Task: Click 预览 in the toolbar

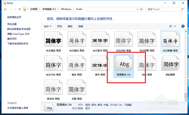Action: point(60,26)
